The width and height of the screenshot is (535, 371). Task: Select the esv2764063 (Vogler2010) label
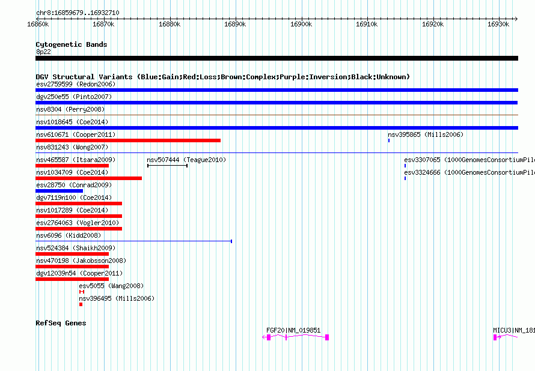78,223
